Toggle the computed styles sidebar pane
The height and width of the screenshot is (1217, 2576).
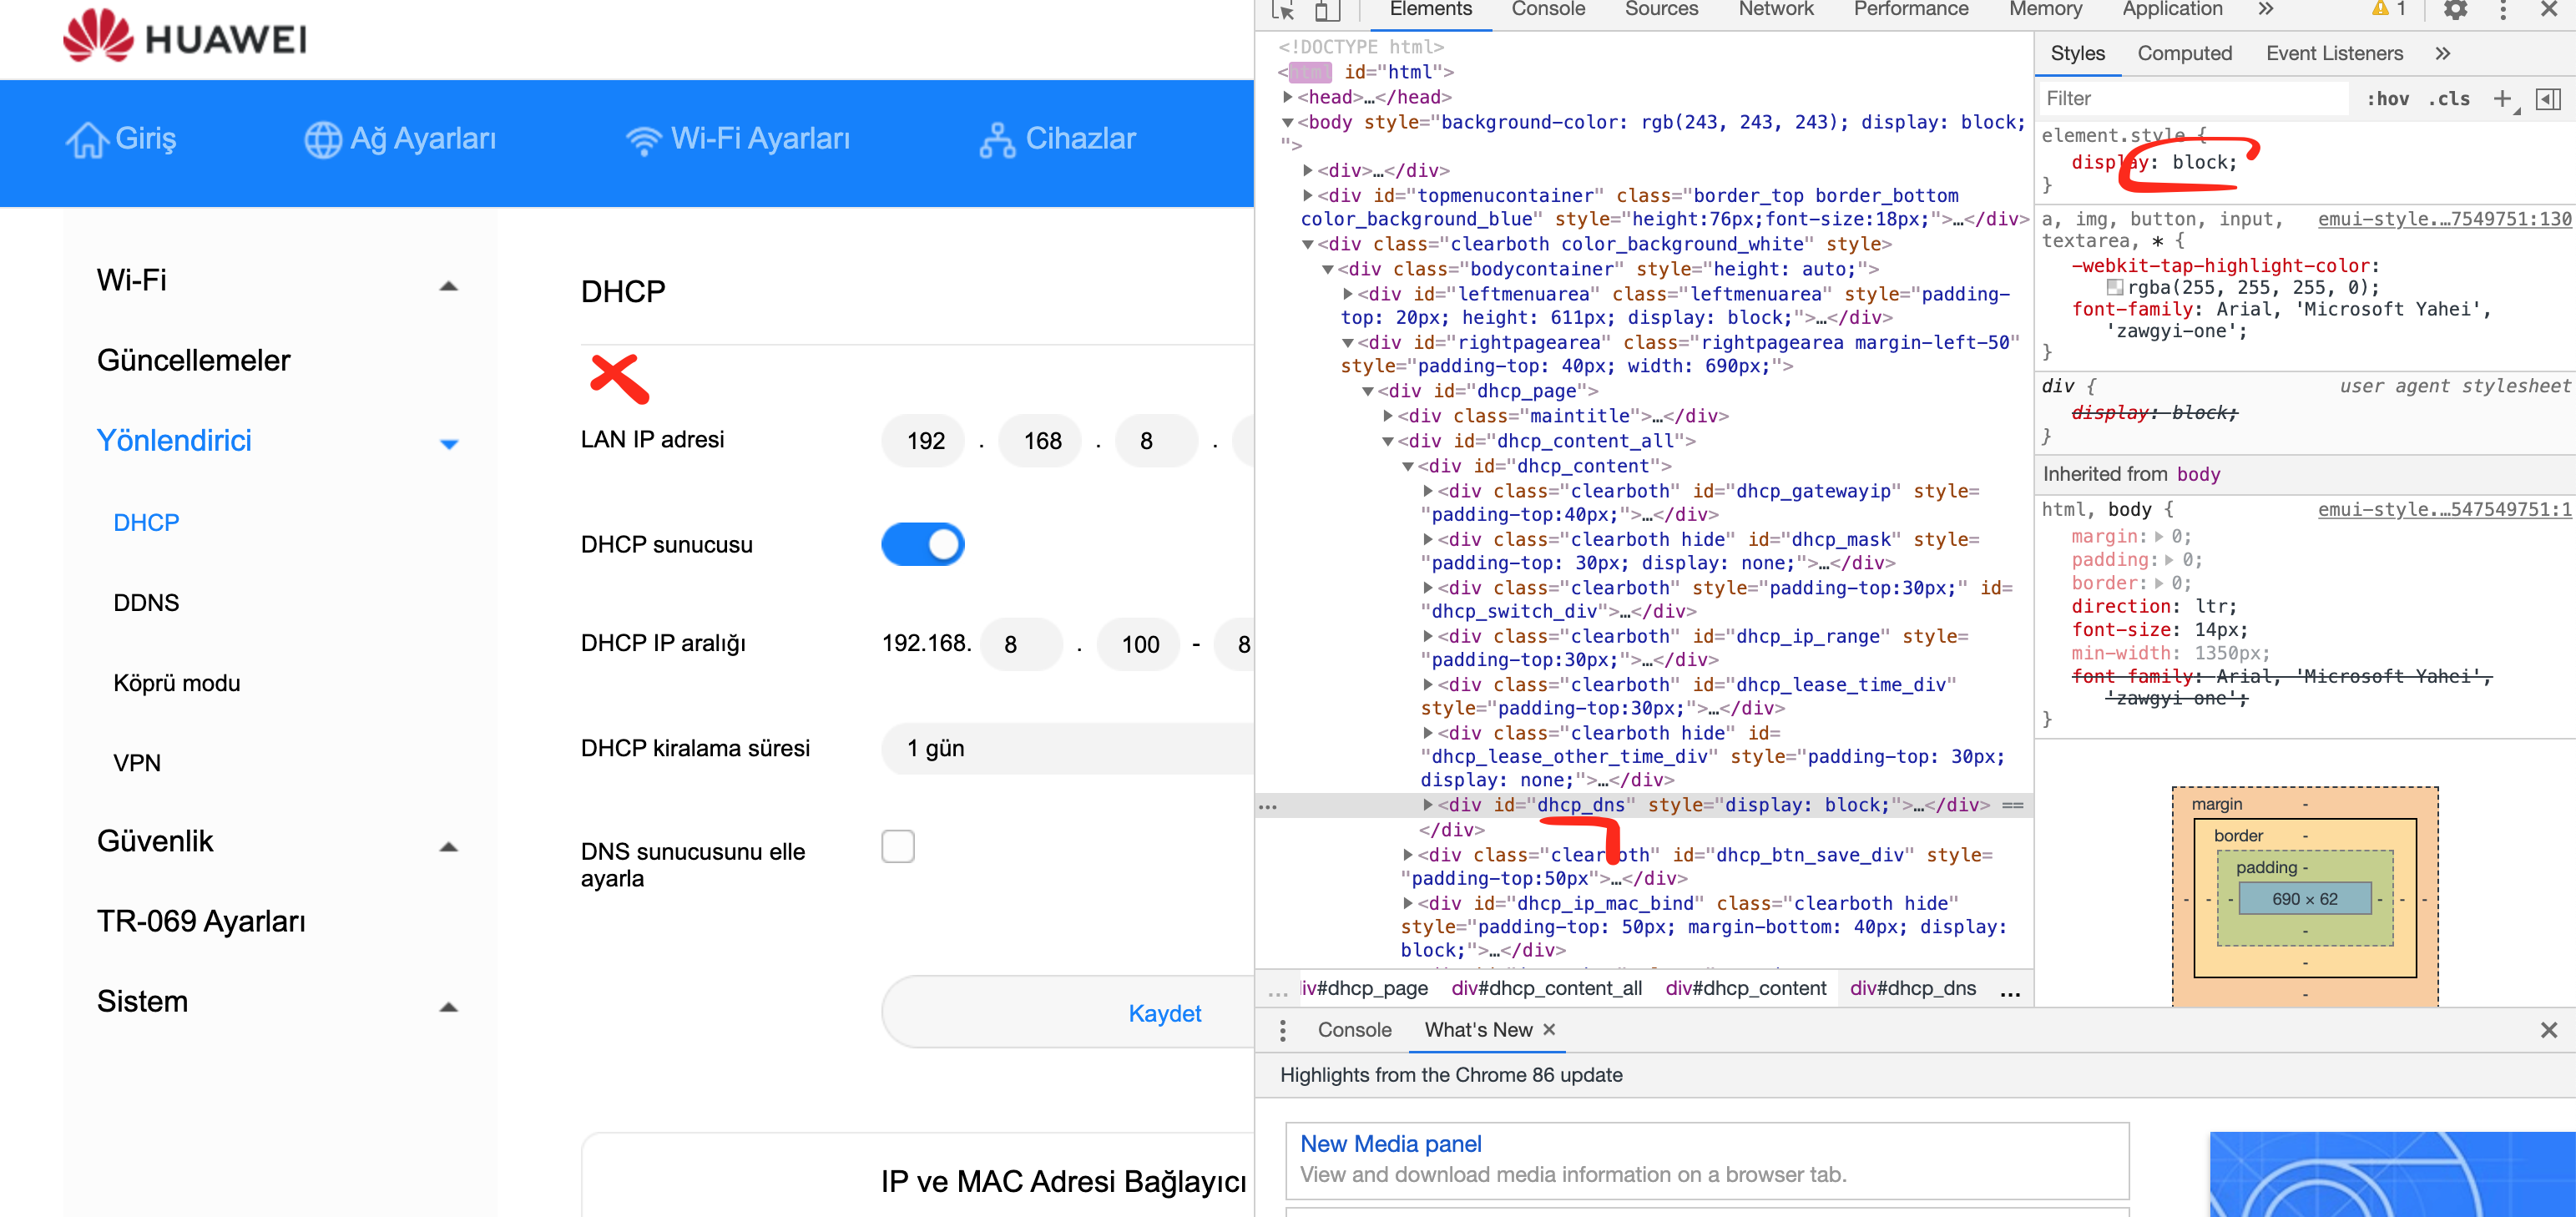click(2549, 98)
